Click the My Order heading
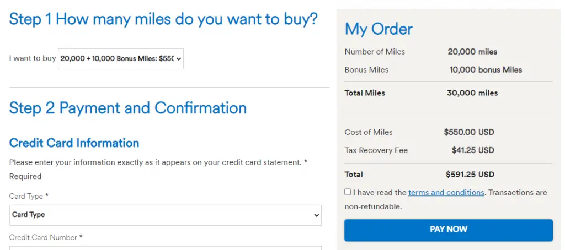The width and height of the screenshot is (565, 250). [x=379, y=29]
